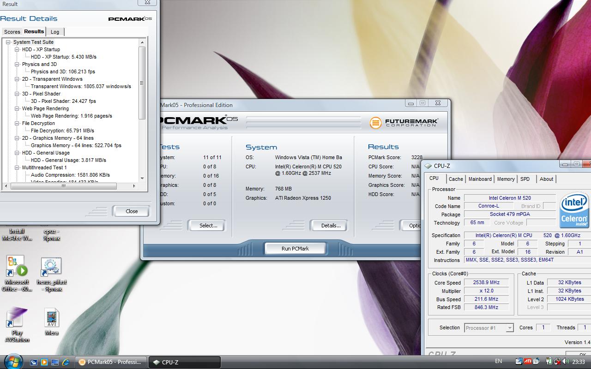Collapse the 2D - Graphics Memory node
Image resolution: width=591 pixels, height=369 pixels.
(17, 138)
